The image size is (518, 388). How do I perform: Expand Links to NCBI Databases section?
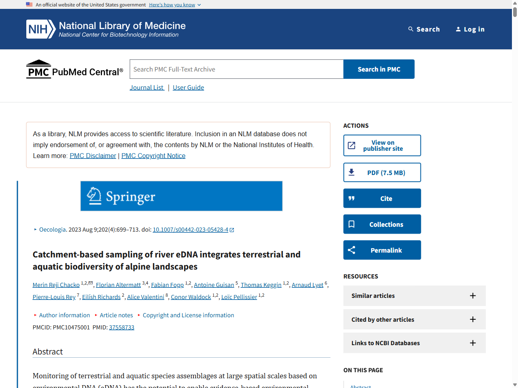click(414, 343)
